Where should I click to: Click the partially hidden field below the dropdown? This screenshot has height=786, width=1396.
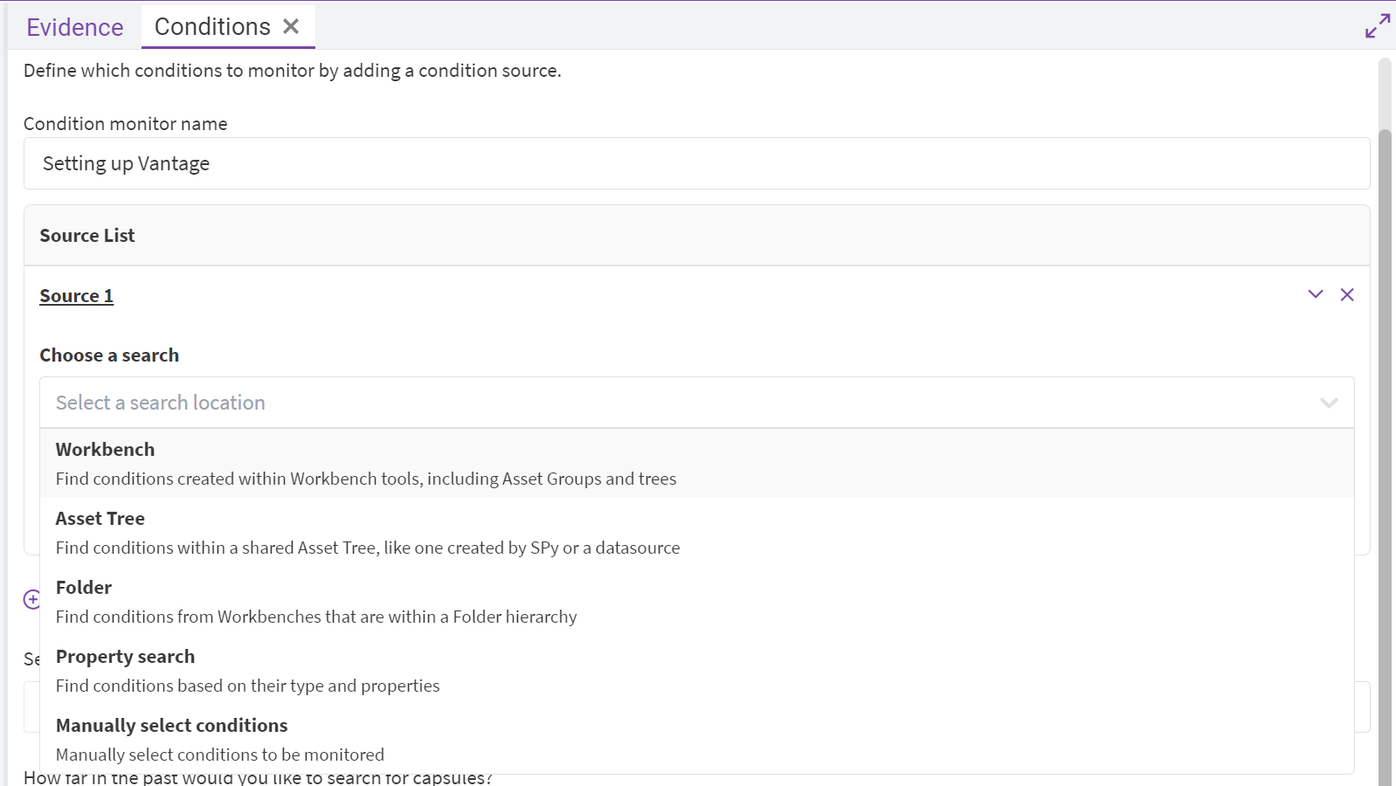1361,707
